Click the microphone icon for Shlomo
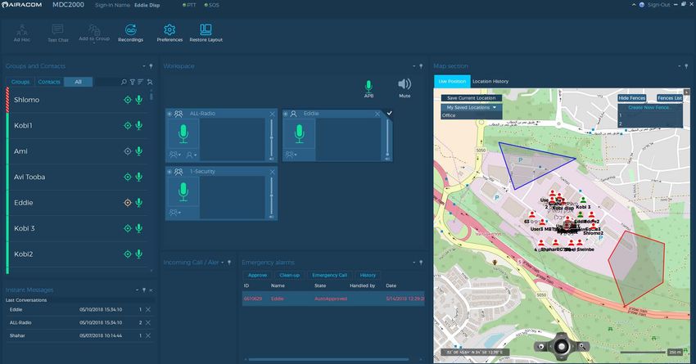Image resolution: width=696 pixels, height=364 pixels. (x=139, y=100)
